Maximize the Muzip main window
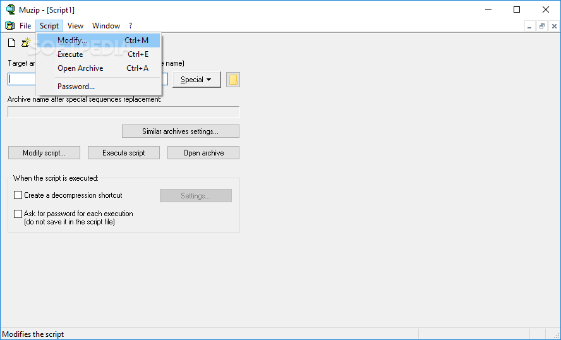The image size is (561, 340). tap(517, 9)
